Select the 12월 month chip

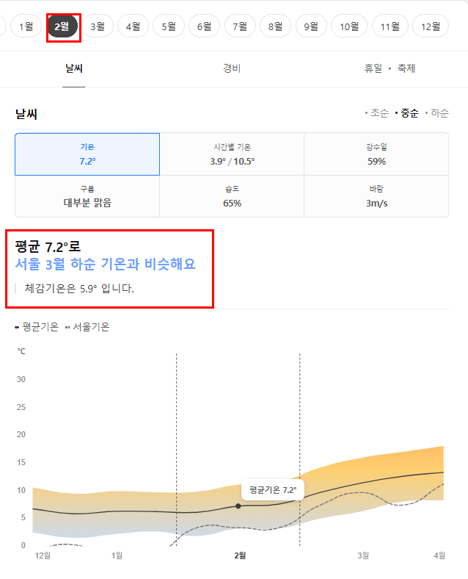431,26
